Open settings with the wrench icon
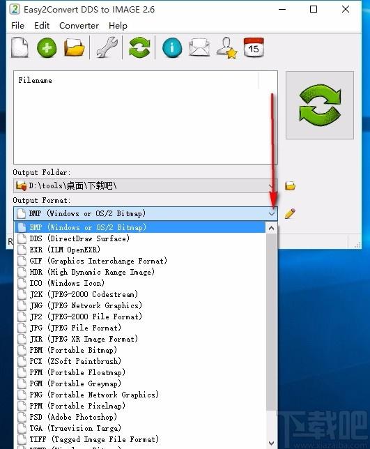 click(107, 47)
